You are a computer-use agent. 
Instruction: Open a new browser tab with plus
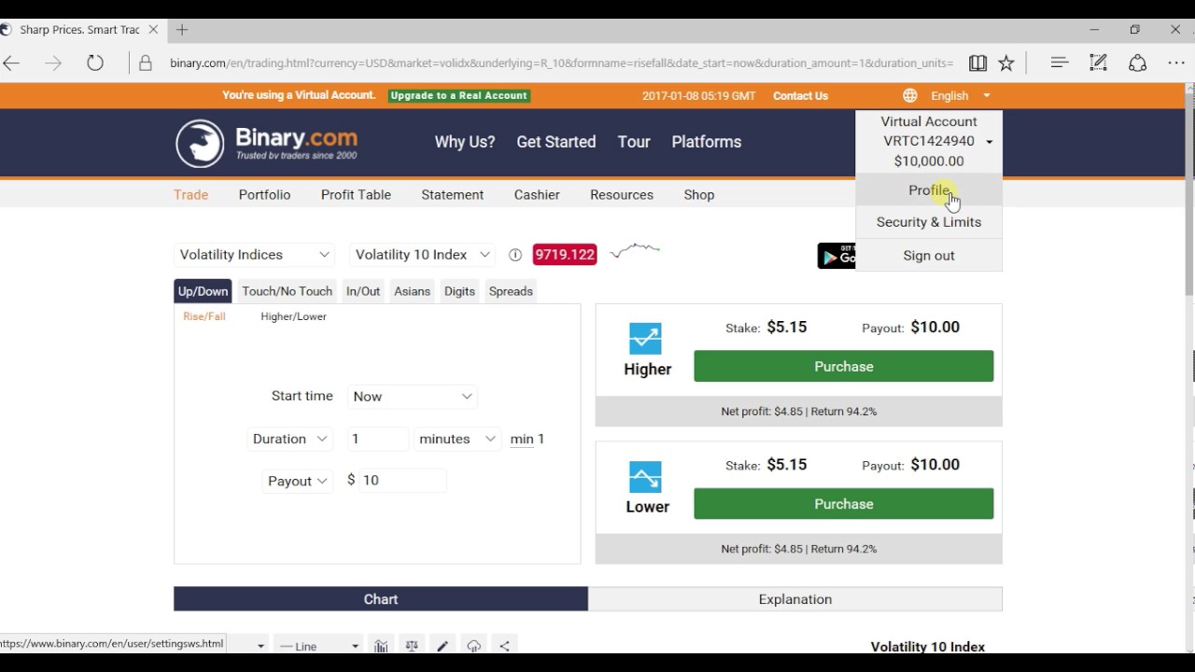pos(182,30)
